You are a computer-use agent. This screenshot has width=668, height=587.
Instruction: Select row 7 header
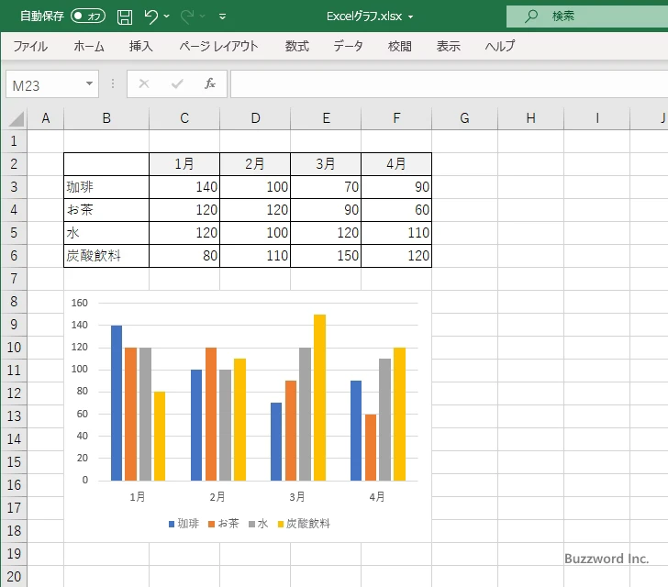pos(14,279)
